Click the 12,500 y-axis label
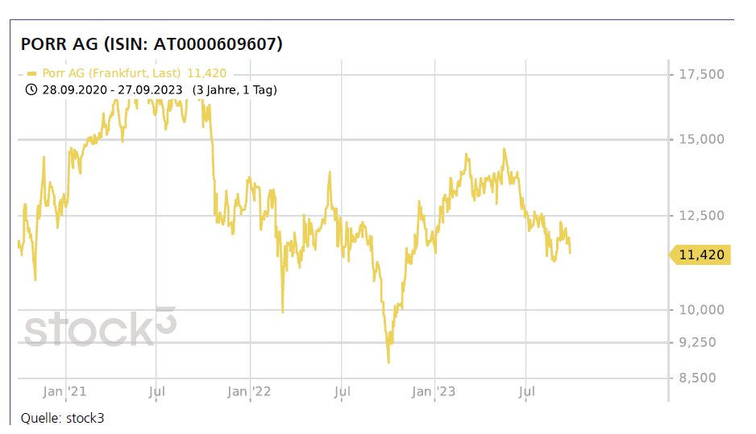 701,215
